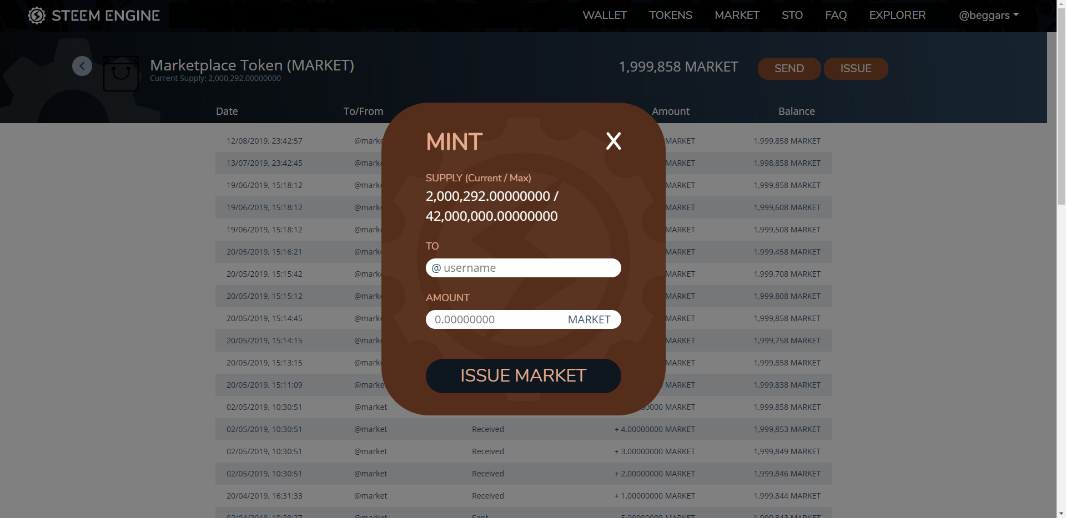The image size is (1066, 518).
Task: Open the MARKET nav link
Action: coord(737,16)
